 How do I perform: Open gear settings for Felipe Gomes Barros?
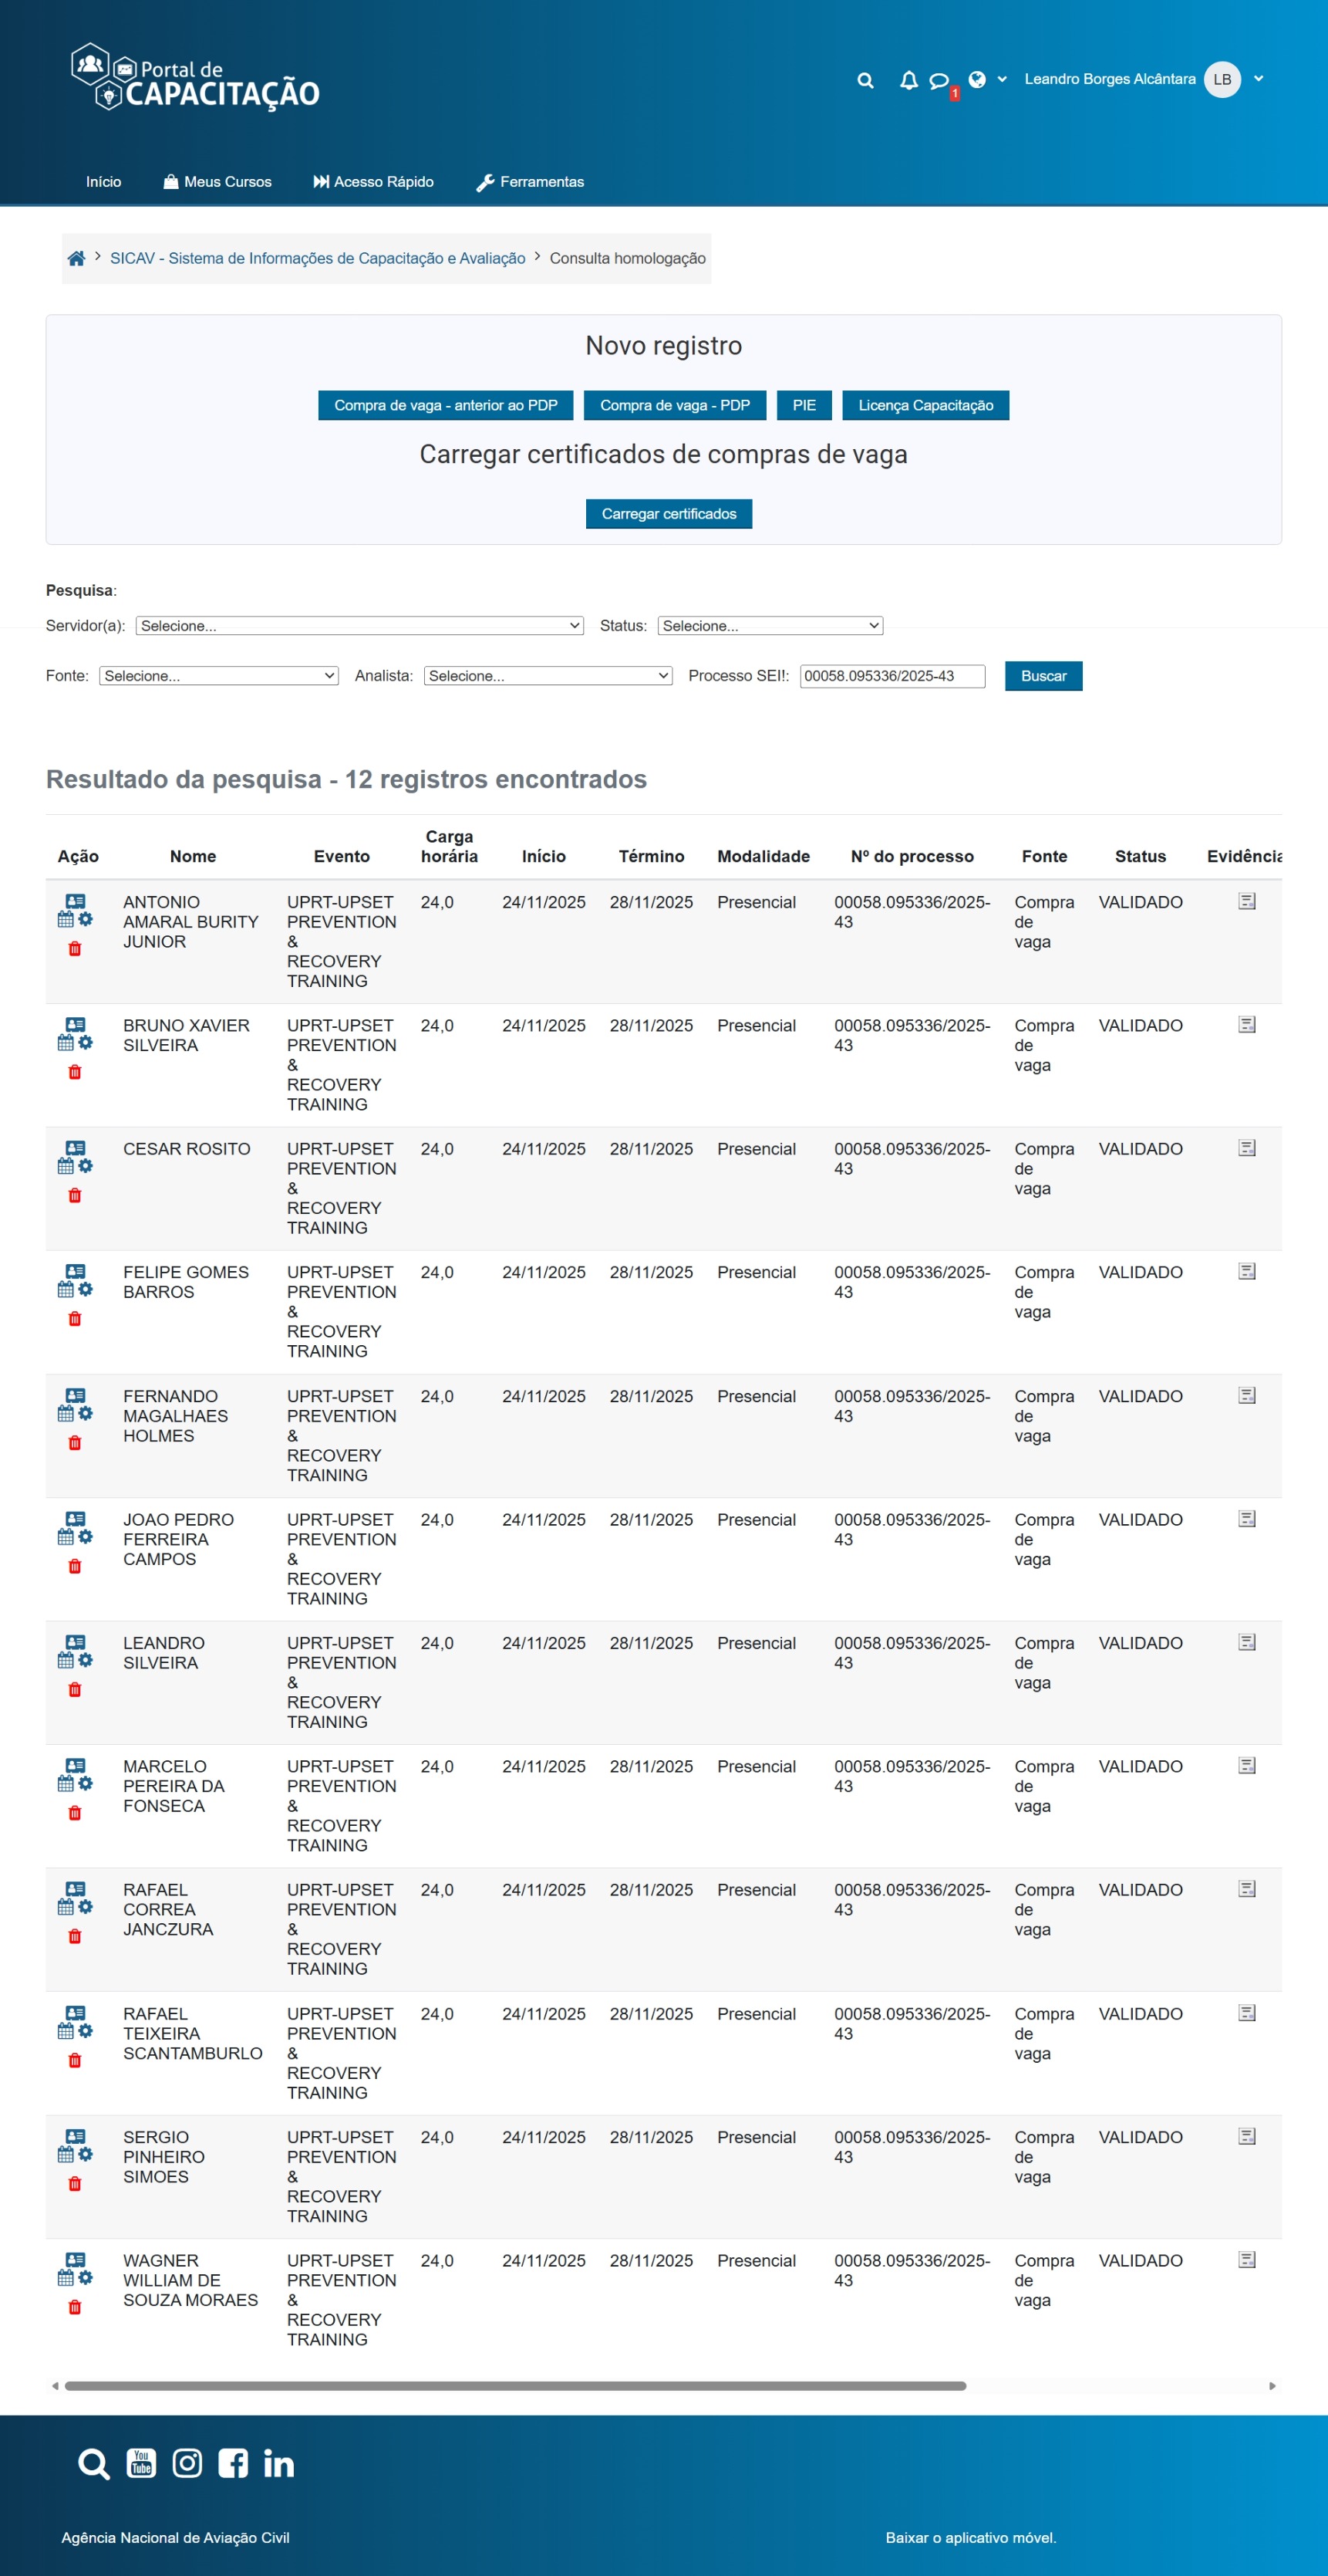pyautogui.click(x=86, y=1289)
